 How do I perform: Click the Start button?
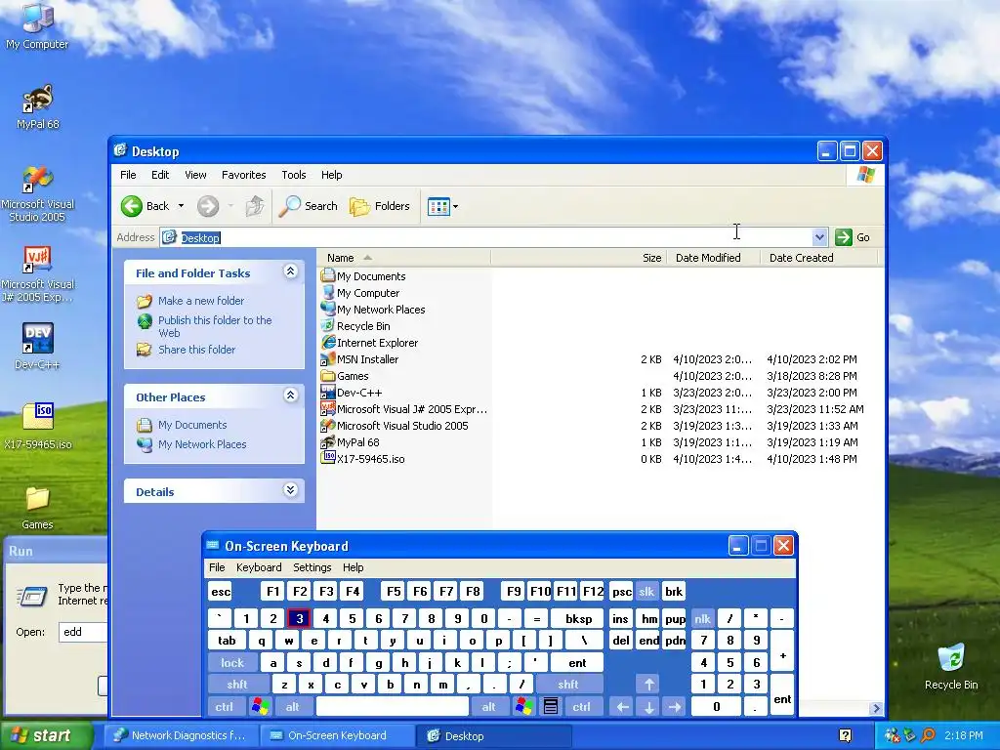pyautogui.click(x=45, y=735)
